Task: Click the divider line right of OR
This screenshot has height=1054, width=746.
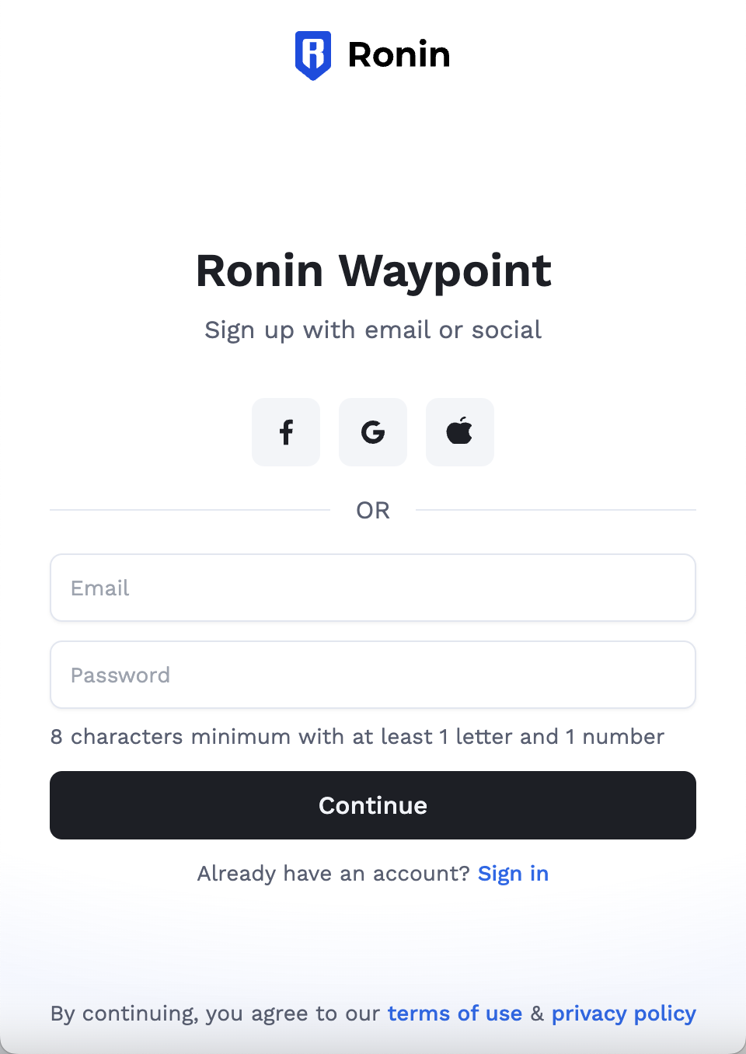Action: [x=556, y=510]
